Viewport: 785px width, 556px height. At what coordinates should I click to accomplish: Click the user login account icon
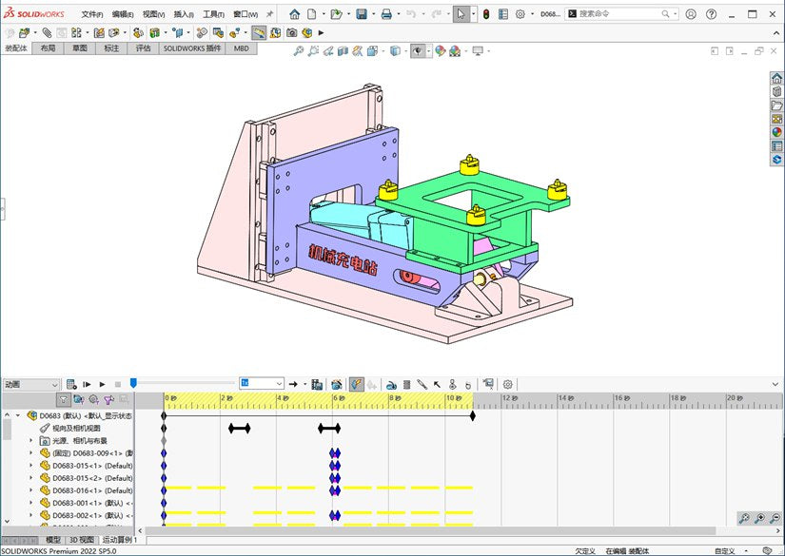click(691, 14)
